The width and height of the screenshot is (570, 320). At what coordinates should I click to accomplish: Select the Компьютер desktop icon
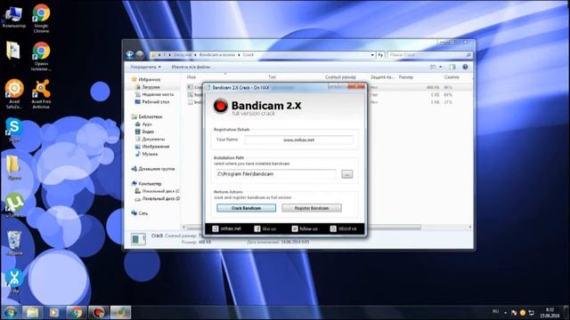click(14, 17)
